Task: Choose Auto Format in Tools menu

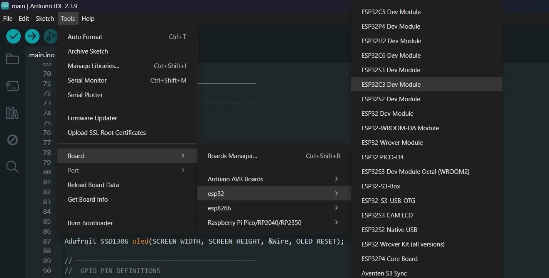Action: (127, 37)
